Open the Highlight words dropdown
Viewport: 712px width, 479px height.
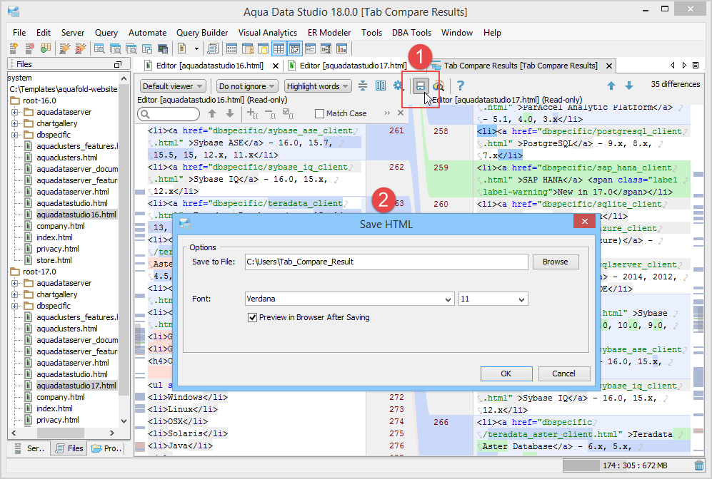coord(318,86)
